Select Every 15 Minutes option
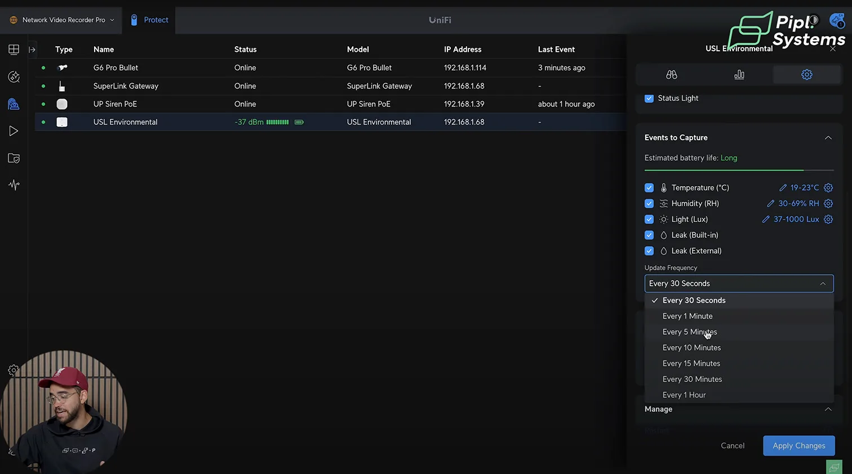 (739, 364)
